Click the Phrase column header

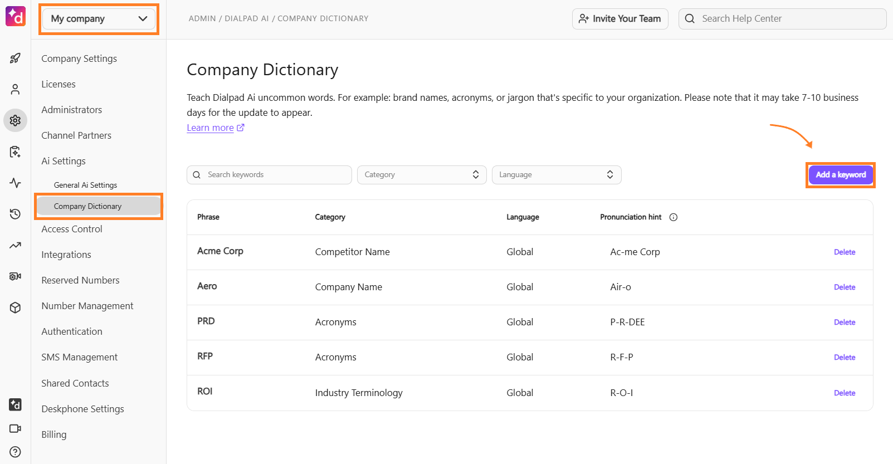208,217
